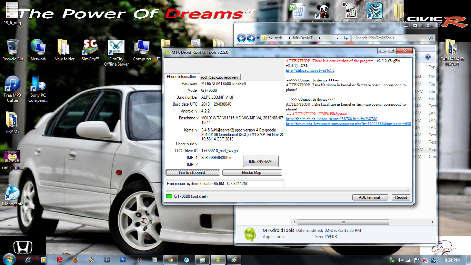The image size is (471, 265).
Task: Launch the Free MP3 Cutter shortcut
Action: tap(13, 89)
